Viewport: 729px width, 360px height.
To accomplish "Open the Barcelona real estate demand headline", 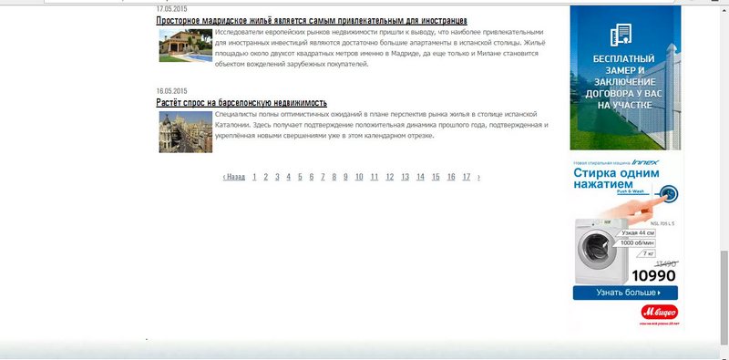I will tap(241, 102).
